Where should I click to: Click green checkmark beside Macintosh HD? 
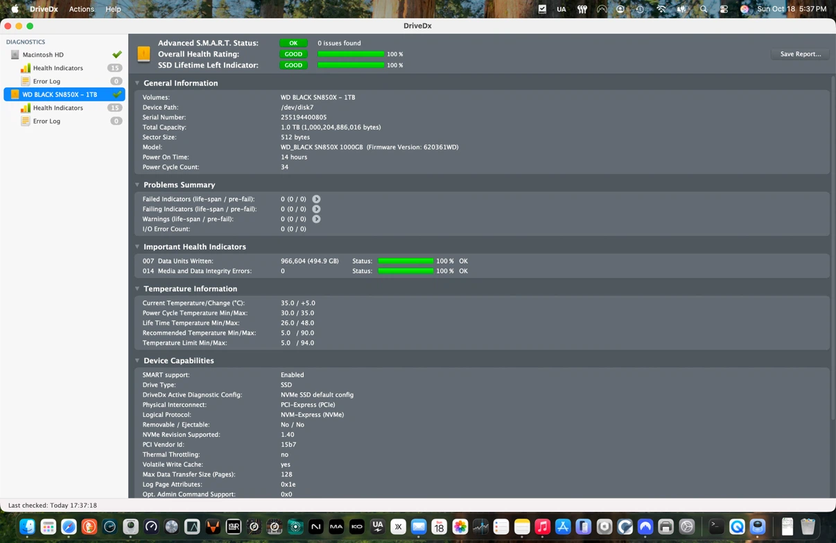(x=116, y=55)
